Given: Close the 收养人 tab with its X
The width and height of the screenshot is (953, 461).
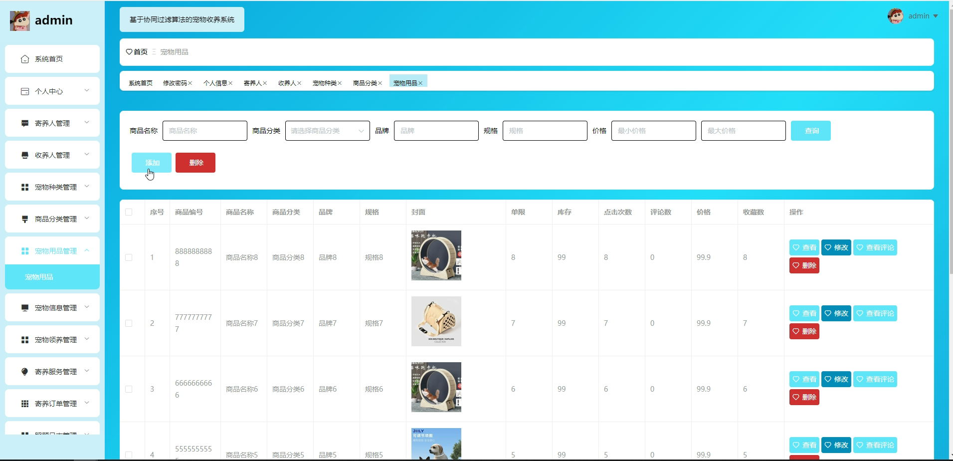Looking at the screenshot, I should click(x=299, y=83).
